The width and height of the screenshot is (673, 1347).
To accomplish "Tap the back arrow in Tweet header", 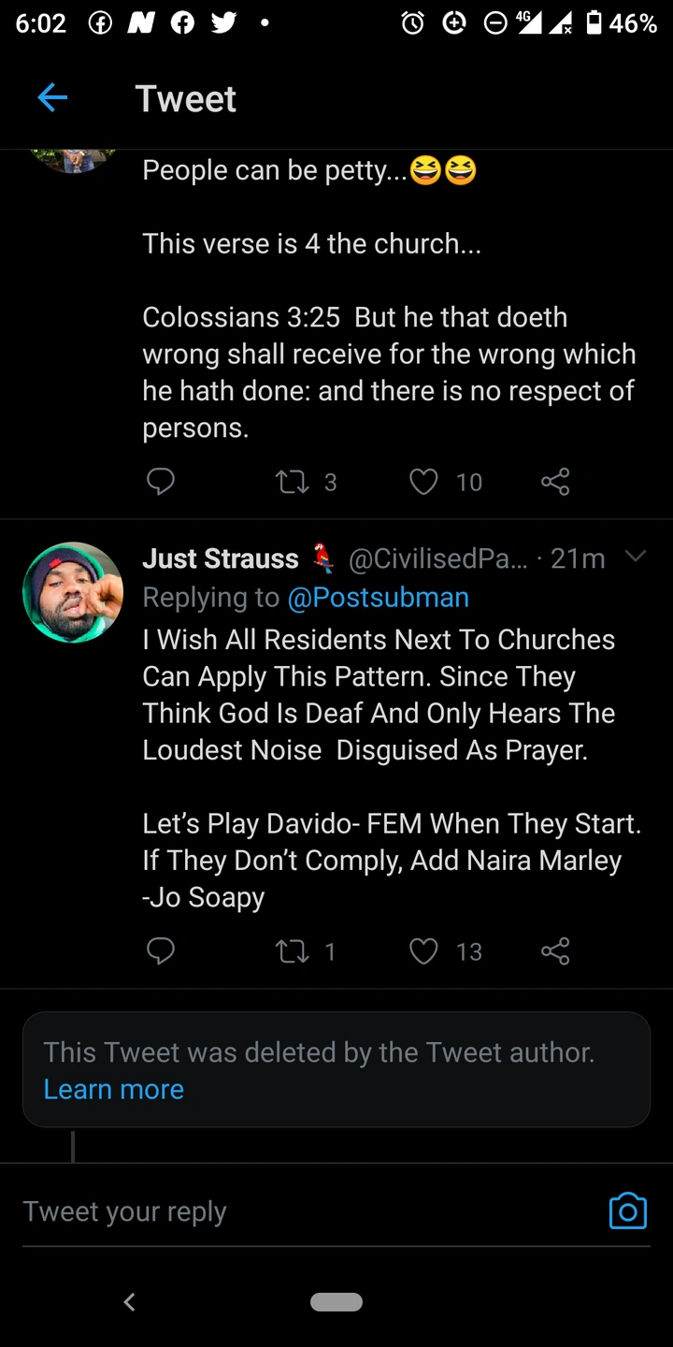I will click(52, 97).
